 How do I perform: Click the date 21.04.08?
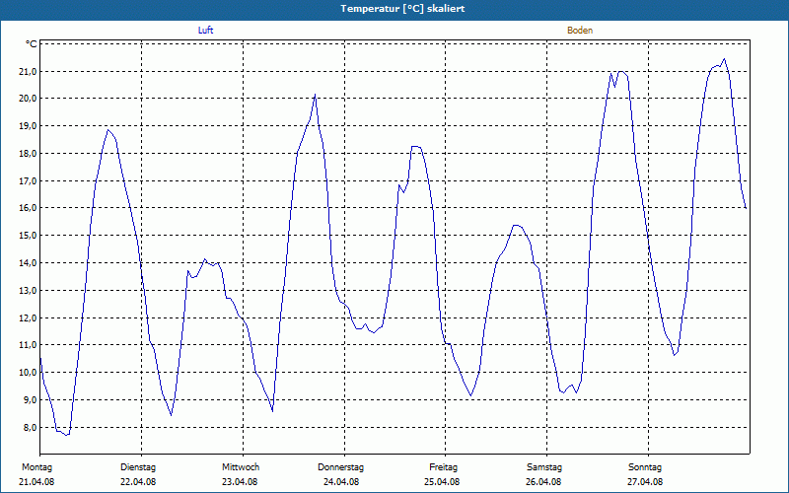[x=36, y=482]
